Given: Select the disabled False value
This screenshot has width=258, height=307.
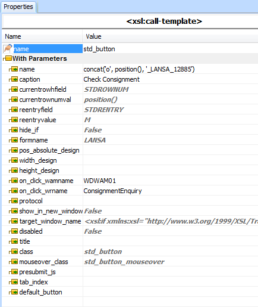Looking at the screenshot, I should pyautogui.click(x=93, y=231).
